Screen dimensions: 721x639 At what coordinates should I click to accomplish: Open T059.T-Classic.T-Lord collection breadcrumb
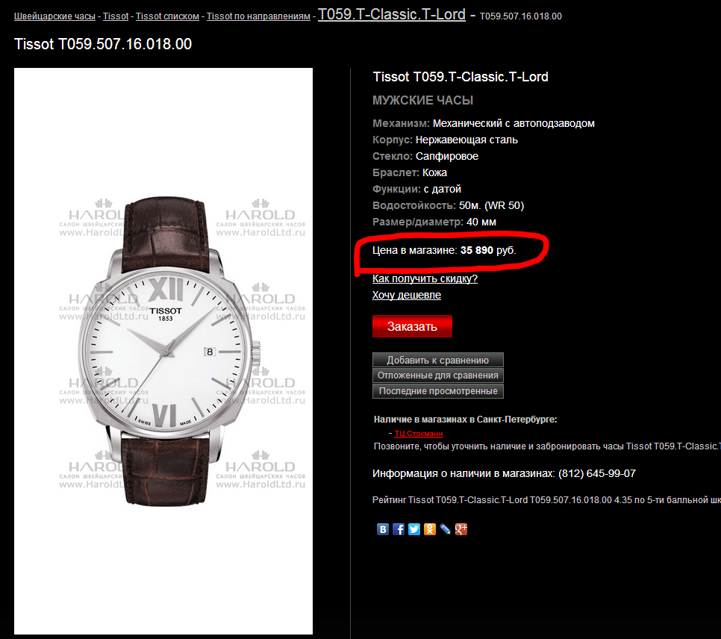(x=392, y=14)
